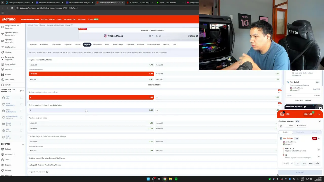
Task: Click the Atlético Madrid crest in match header
Action: click(105, 36)
